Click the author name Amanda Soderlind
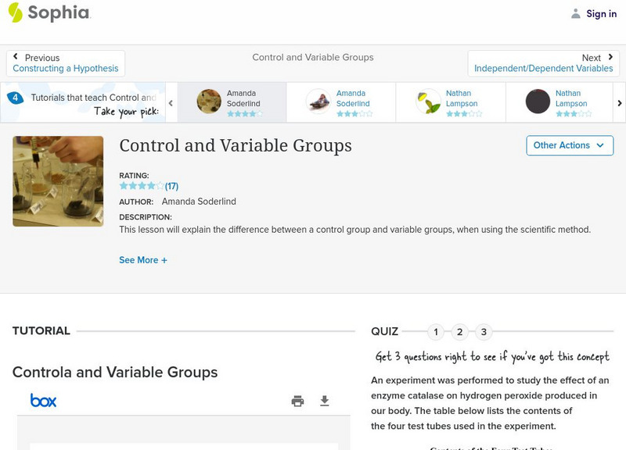 pyautogui.click(x=199, y=202)
